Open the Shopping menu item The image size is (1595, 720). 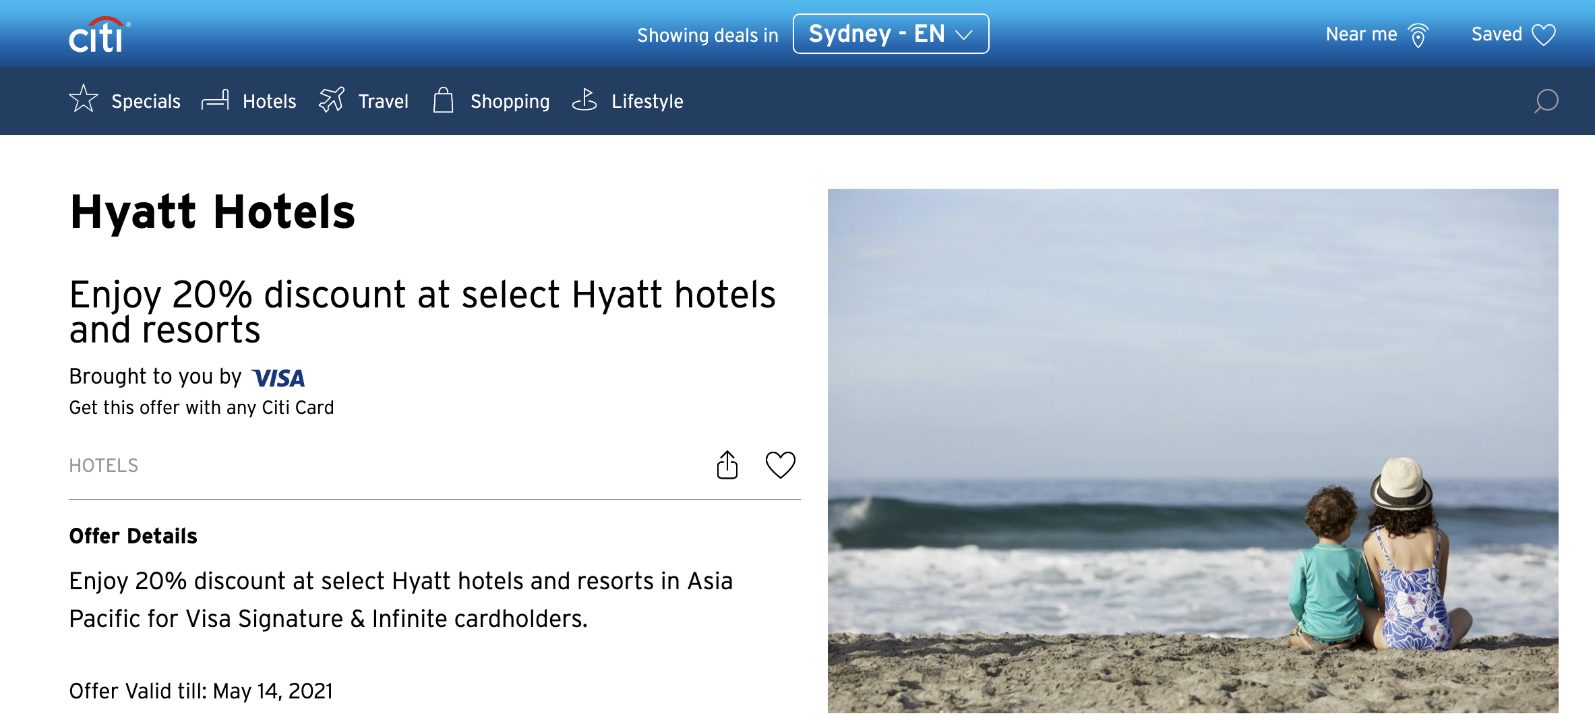(510, 101)
